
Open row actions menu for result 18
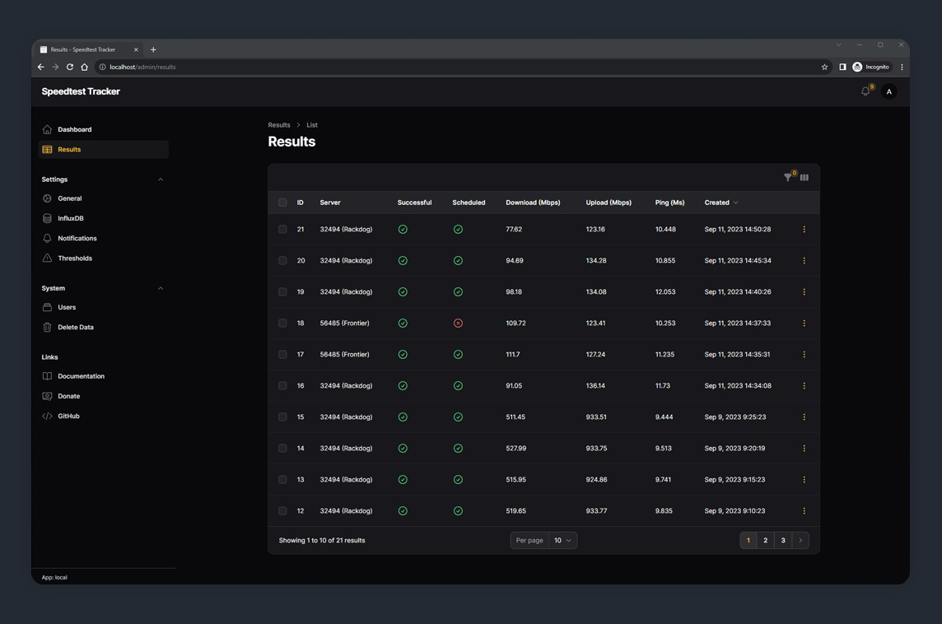point(804,323)
